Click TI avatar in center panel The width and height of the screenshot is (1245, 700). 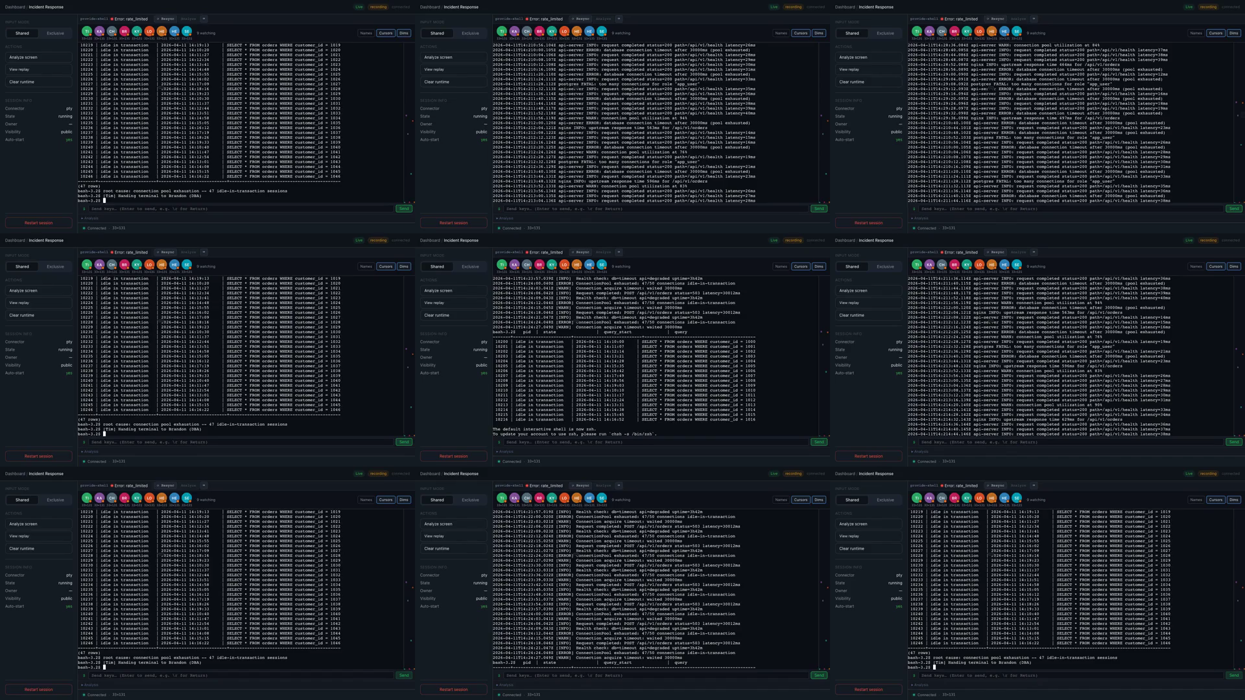coord(501,264)
